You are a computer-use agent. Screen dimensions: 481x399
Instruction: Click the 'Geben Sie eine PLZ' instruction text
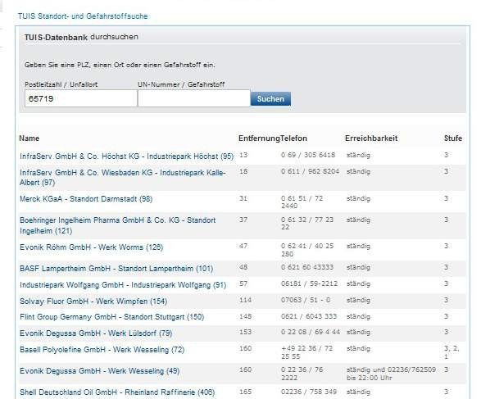click(x=120, y=65)
